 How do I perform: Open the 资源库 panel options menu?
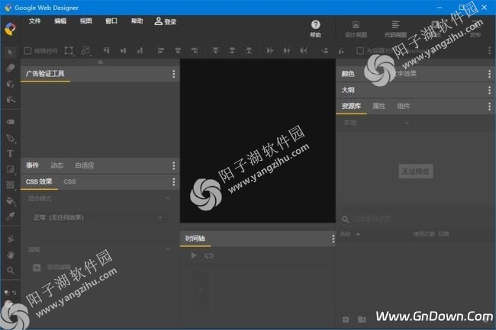tap(489, 106)
